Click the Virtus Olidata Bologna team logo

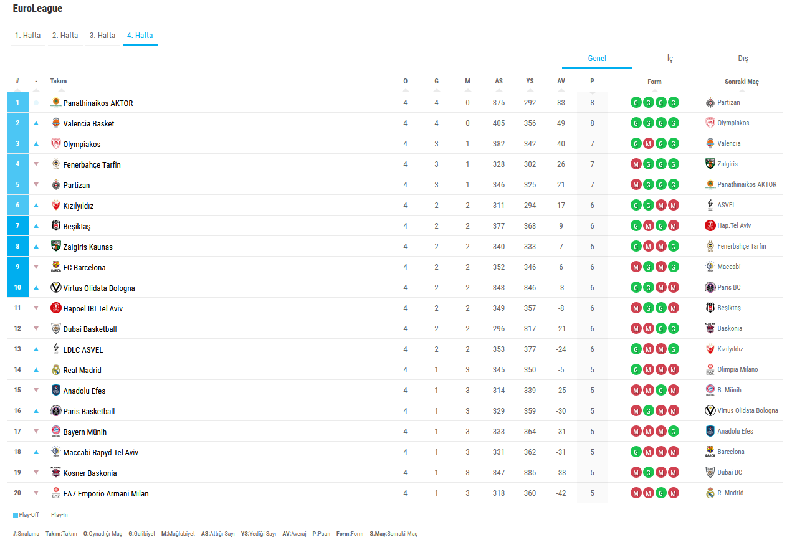(55, 288)
